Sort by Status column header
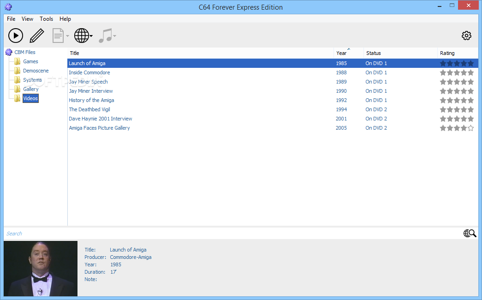The height and width of the screenshot is (300, 482). (x=400, y=53)
